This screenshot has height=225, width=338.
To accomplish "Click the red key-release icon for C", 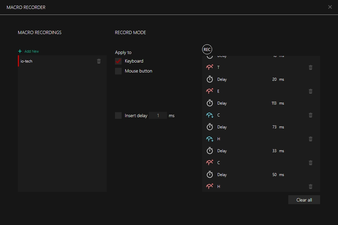I will tap(209, 162).
